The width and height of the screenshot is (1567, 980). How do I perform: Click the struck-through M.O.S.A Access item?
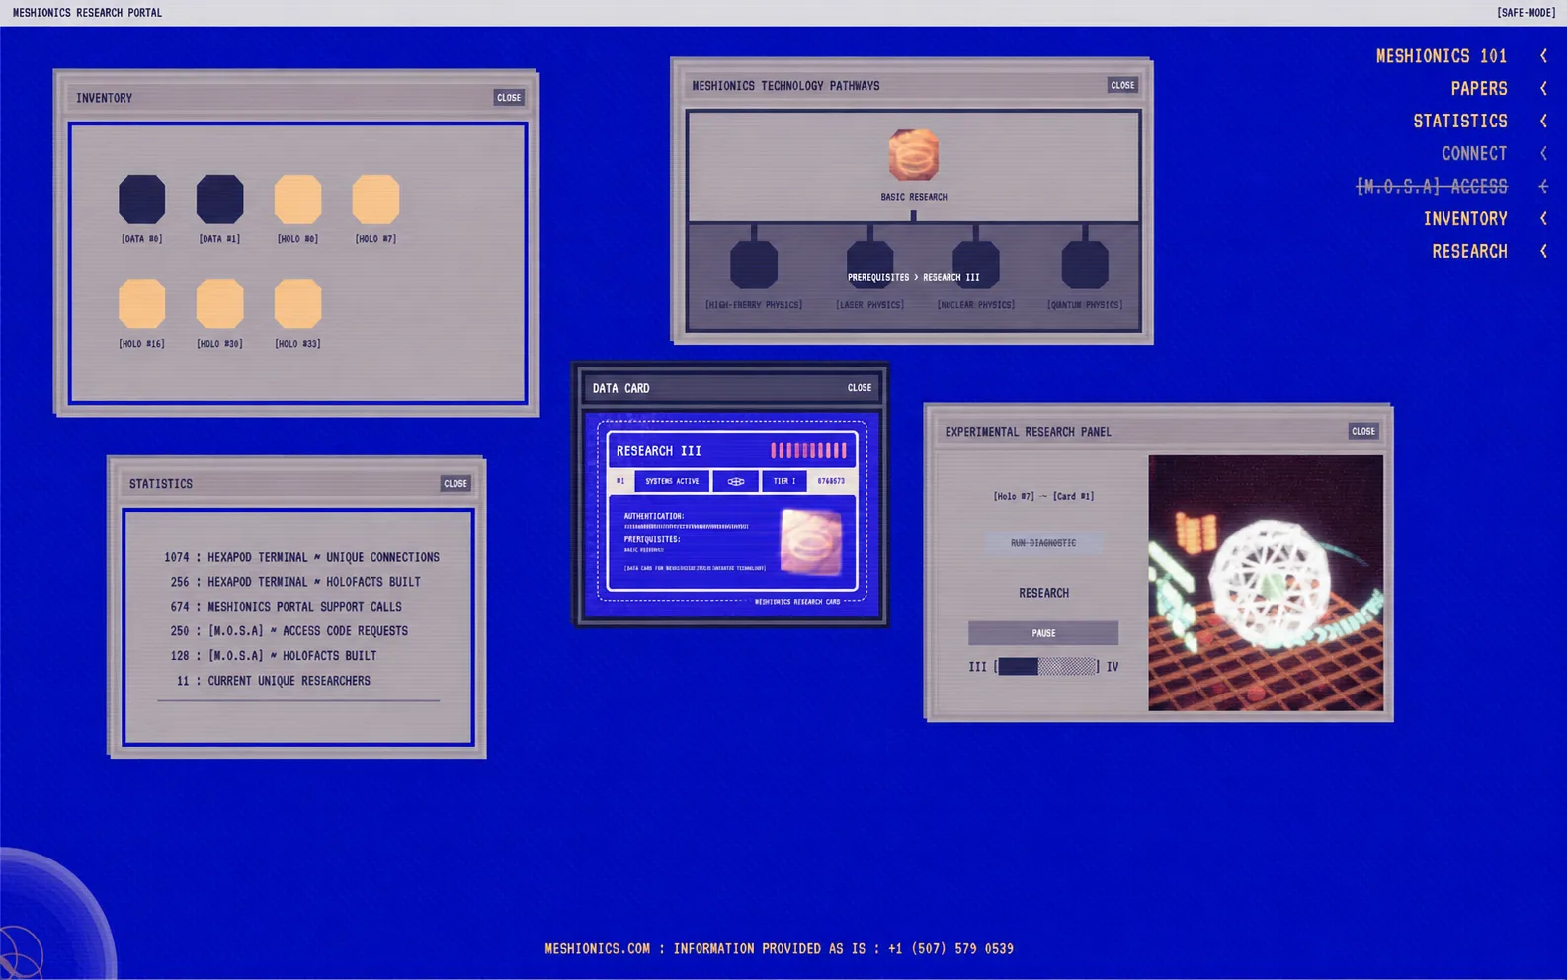[x=1432, y=186]
